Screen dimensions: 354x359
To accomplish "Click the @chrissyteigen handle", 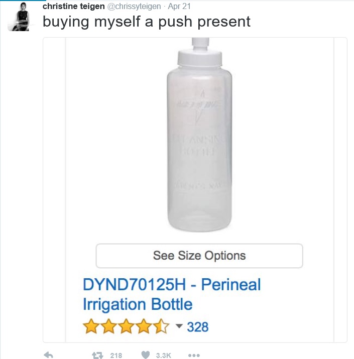I will coord(134,6).
